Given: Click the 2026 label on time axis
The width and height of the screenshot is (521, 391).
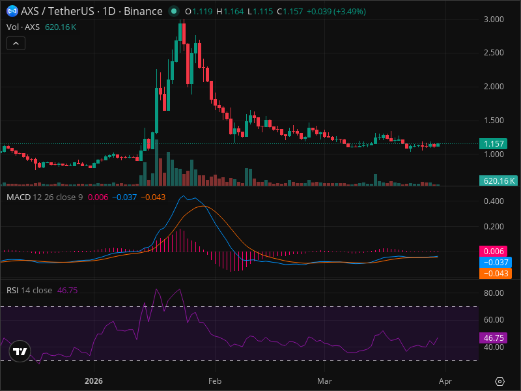Looking at the screenshot, I should pos(94,381).
